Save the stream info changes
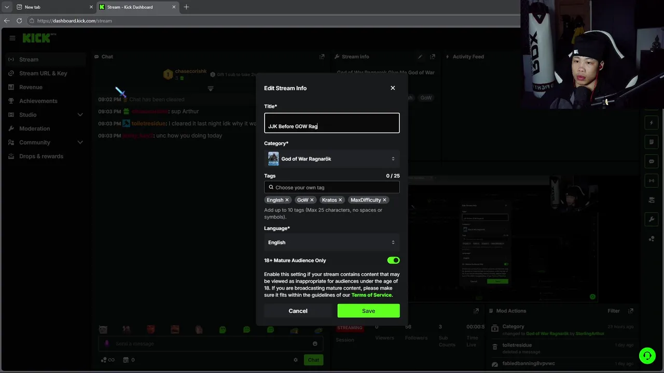The image size is (664, 373). pyautogui.click(x=368, y=311)
